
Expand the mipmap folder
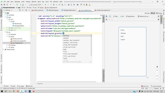point(7,45)
